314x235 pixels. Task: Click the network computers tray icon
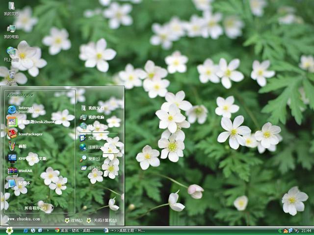(290, 231)
